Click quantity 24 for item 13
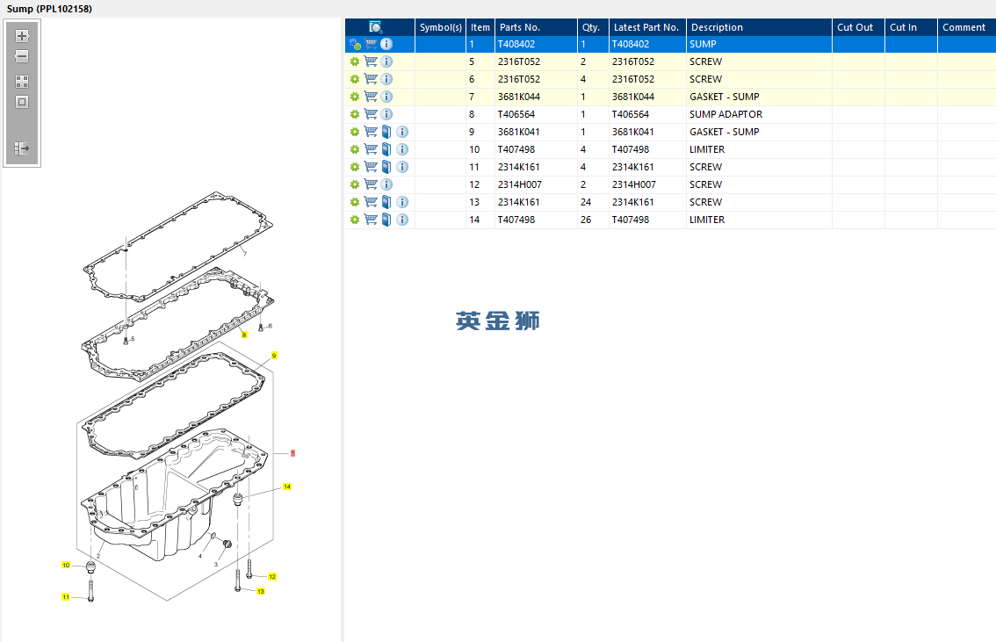Screen dimensions: 996x642 click(586, 202)
